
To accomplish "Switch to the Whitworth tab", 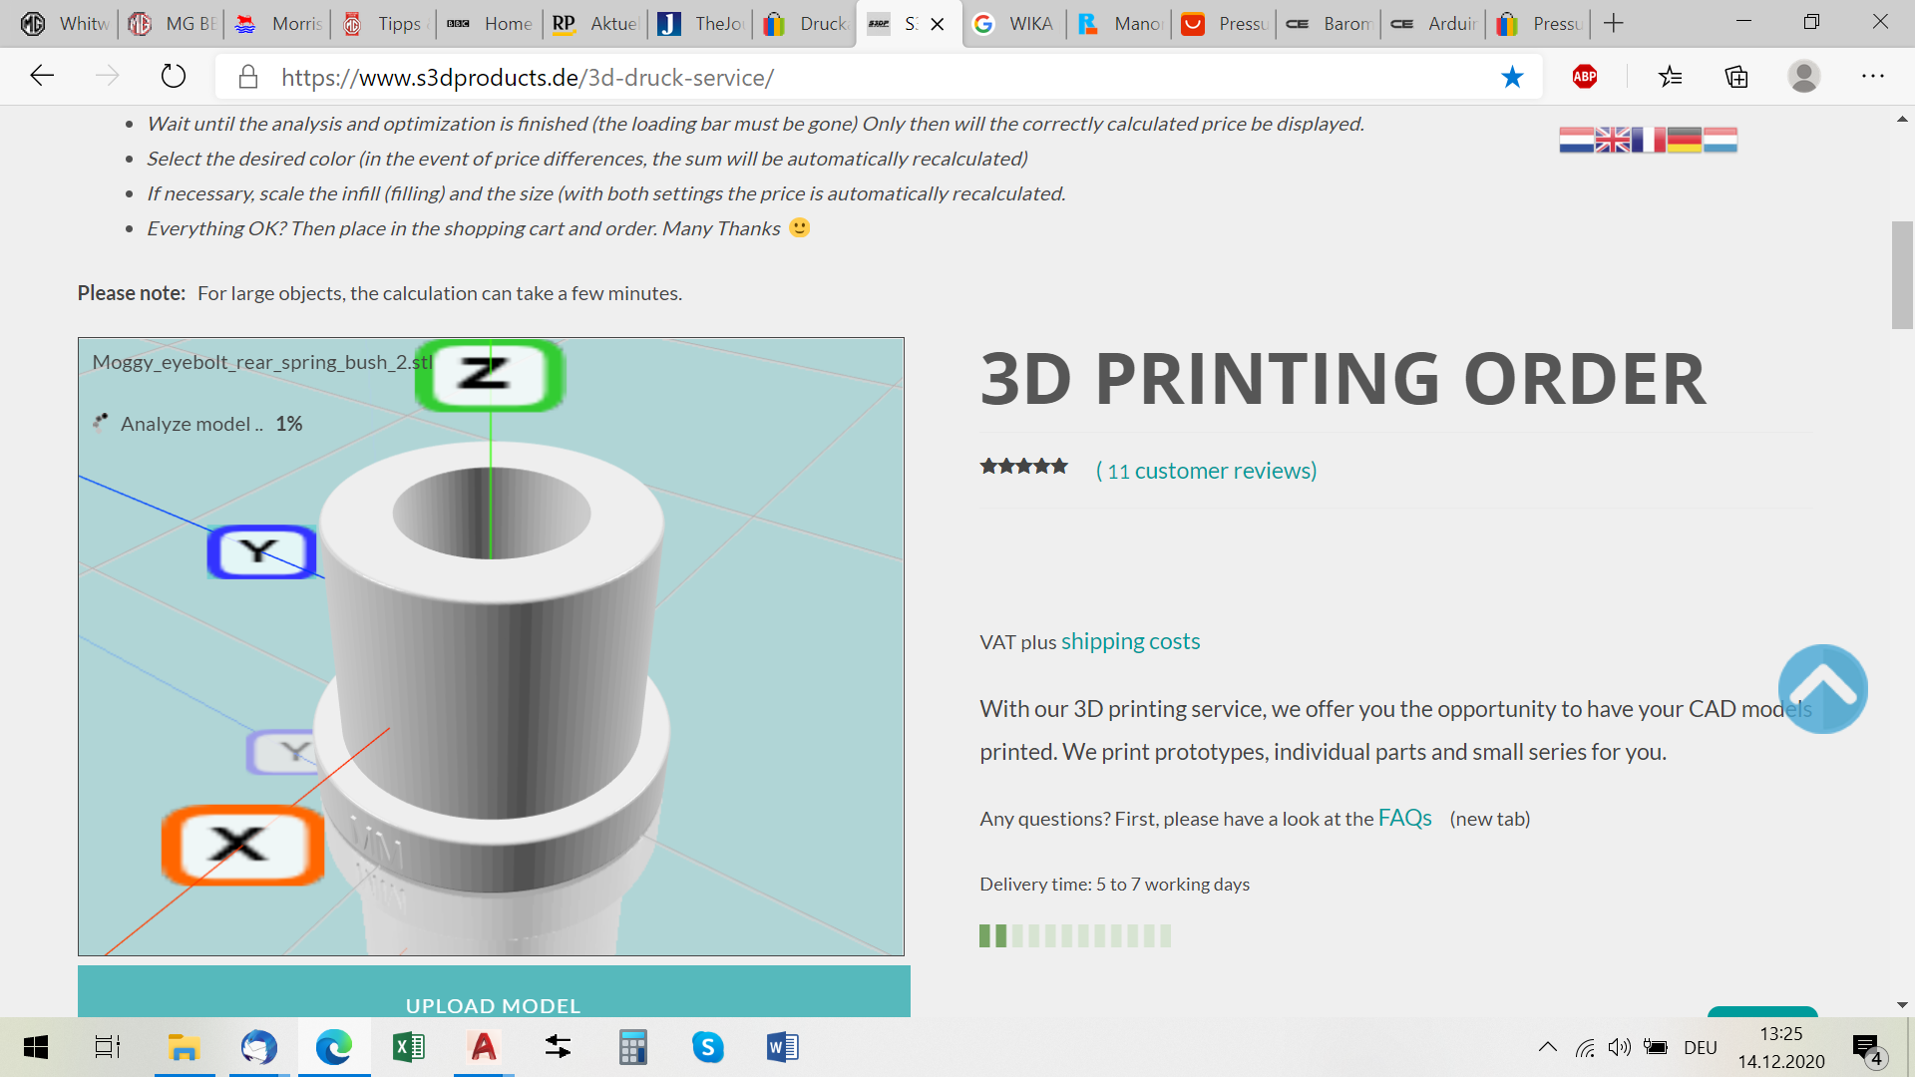I will [x=66, y=23].
